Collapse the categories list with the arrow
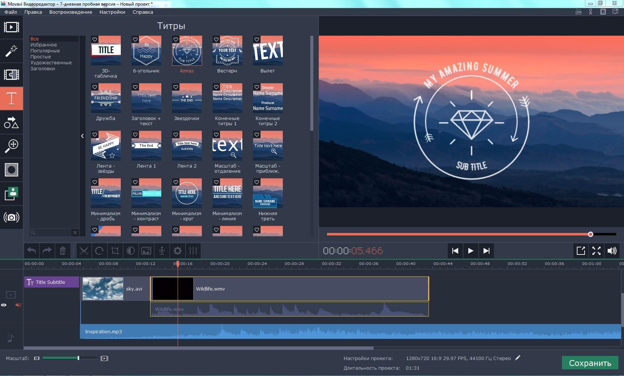624x376 pixels. pyautogui.click(x=83, y=136)
